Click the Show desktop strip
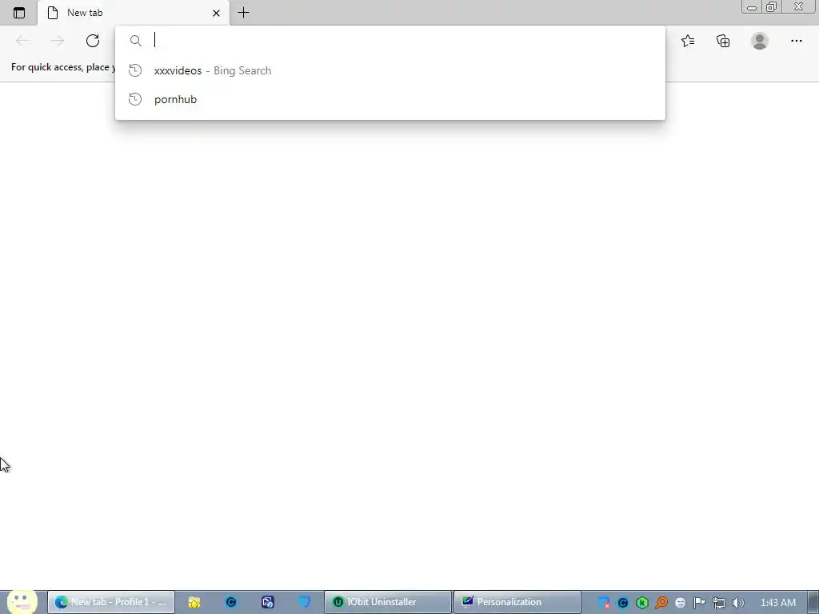 (x=814, y=602)
